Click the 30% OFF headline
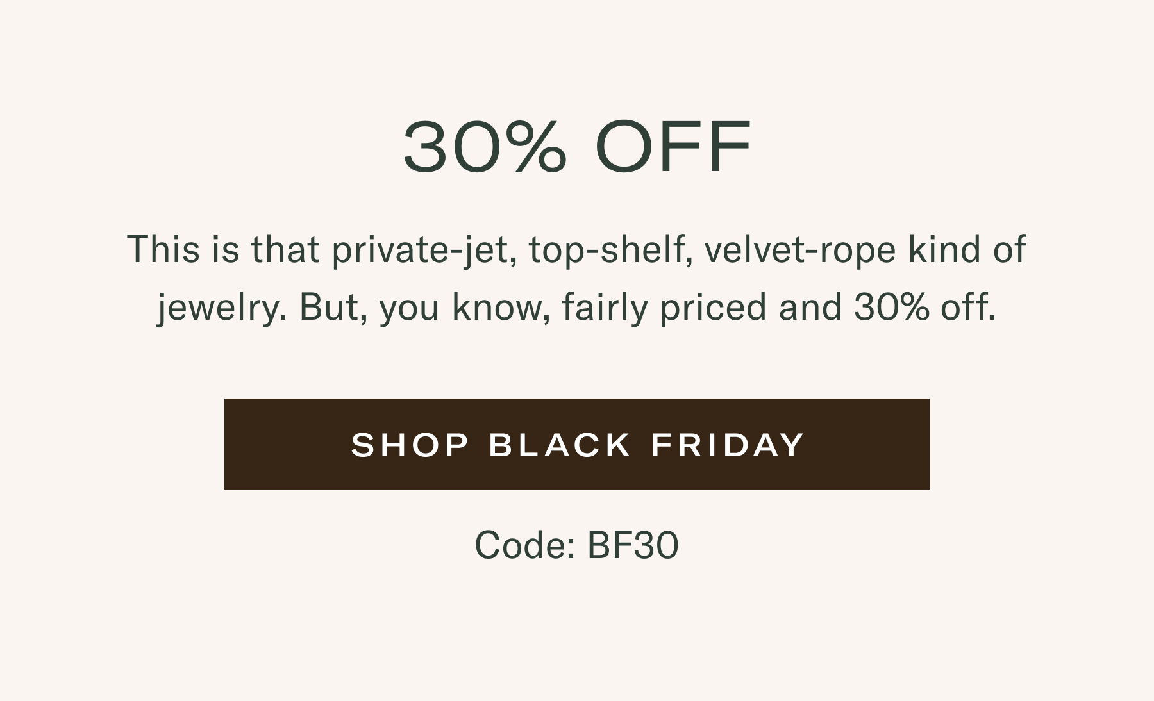This screenshot has width=1154, height=701. [x=576, y=146]
